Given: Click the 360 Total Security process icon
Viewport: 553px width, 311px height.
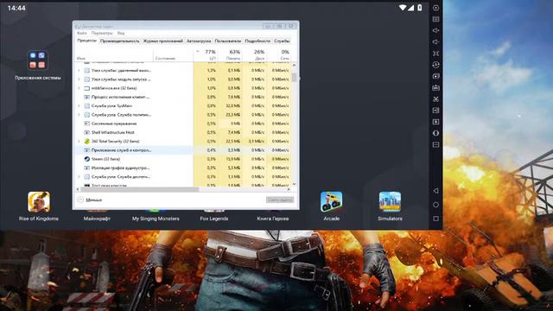Looking at the screenshot, I should 86,142.
